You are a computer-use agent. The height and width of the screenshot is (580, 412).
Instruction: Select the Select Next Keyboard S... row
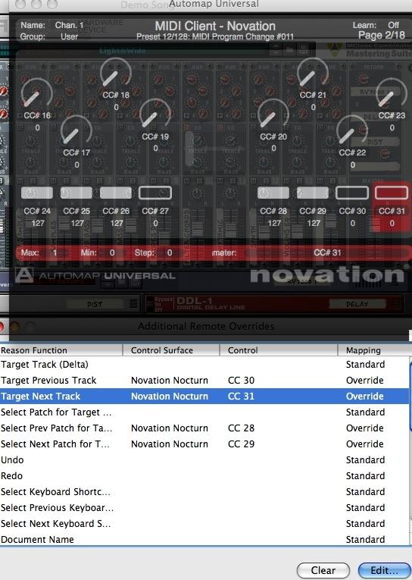[204, 523]
